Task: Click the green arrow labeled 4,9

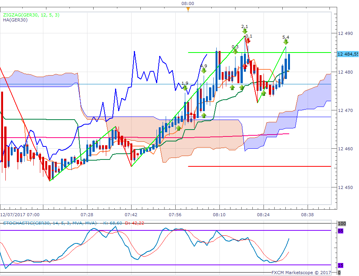Action: point(204,71)
